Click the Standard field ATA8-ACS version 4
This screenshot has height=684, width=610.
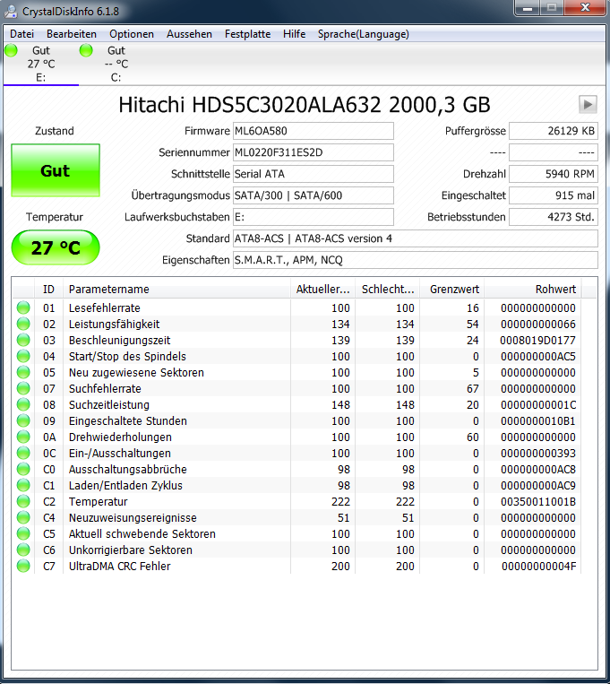(x=415, y=238)
